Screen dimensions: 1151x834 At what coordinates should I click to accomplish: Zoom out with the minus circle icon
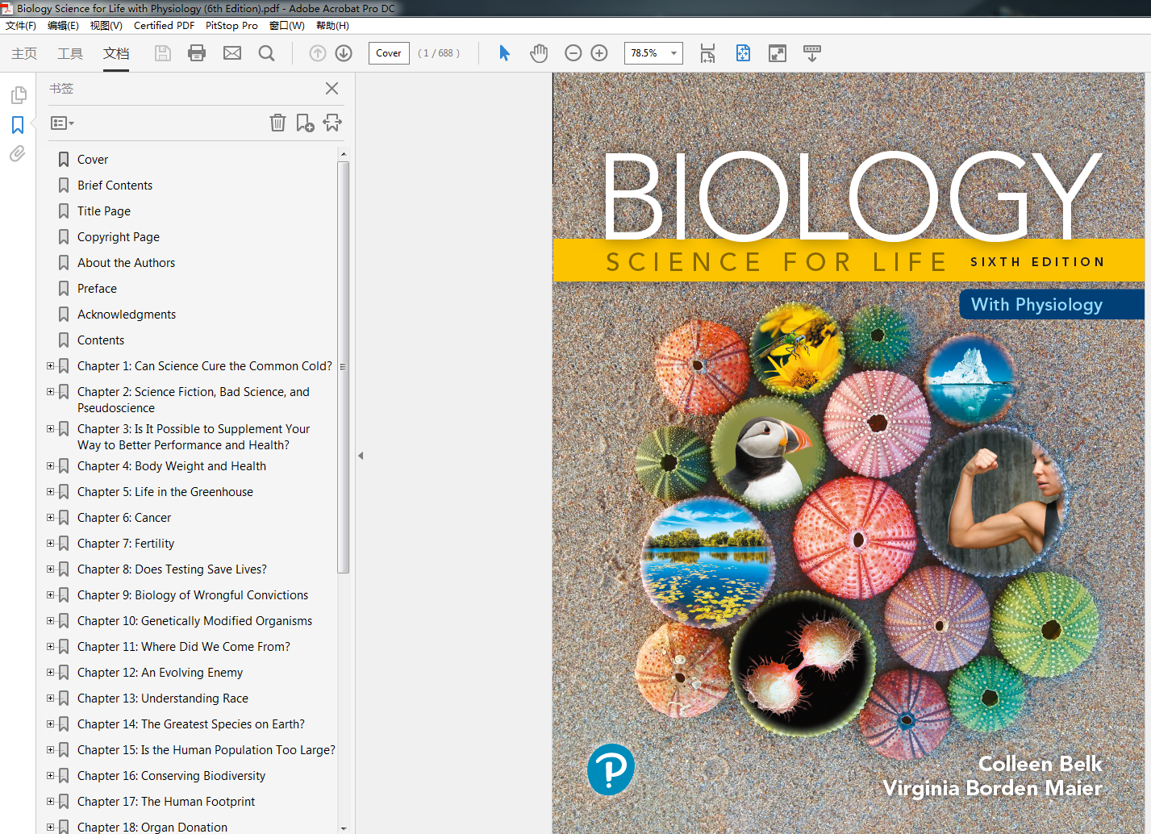573,53
